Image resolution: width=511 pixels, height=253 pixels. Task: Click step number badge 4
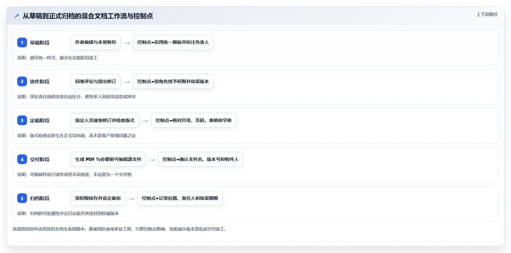pyautogui.click(x=22, y=159)
